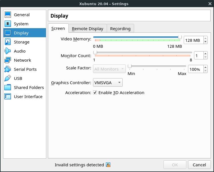Screen dimensions: 214x172
Task: Open the General settings icon
Action: tap(8, 15)
